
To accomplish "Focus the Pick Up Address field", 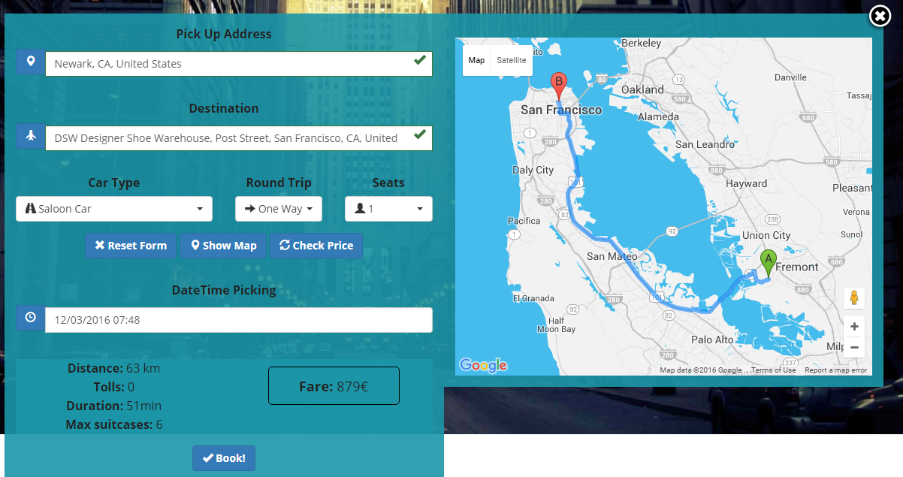I will click(239, 64).
